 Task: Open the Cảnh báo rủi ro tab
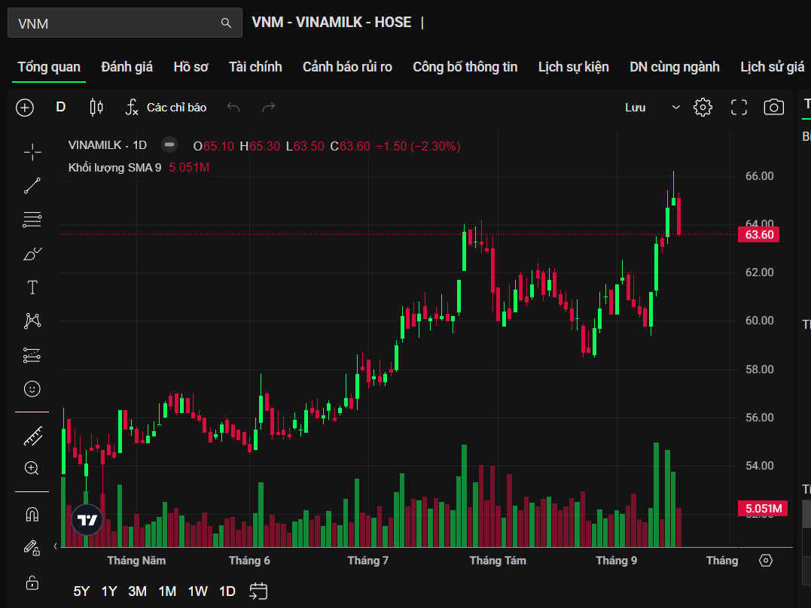pos(348,67)
